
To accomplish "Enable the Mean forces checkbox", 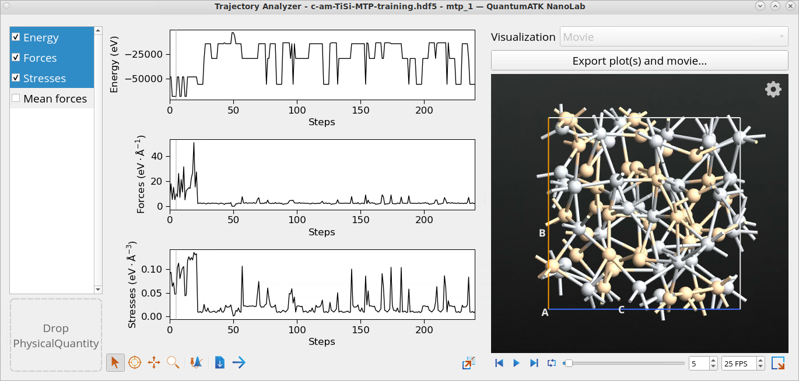I will [x=16, y=98].
